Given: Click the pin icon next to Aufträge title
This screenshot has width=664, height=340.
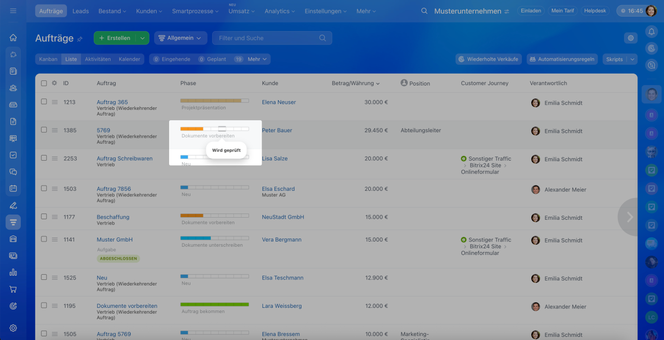Looking at the screenshot, I should click(x=80, y=39).
